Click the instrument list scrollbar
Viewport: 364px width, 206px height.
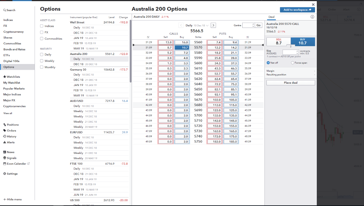(x=131, y=51)
